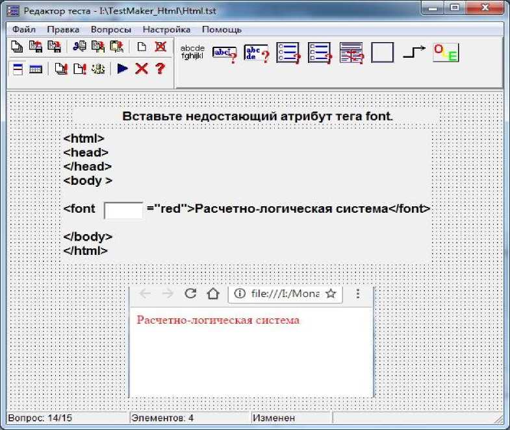This screenshot has height=430, width=510.
Task: Minimize the Редактор теста window
Action: pyautogui.click(x=433, y=8)
